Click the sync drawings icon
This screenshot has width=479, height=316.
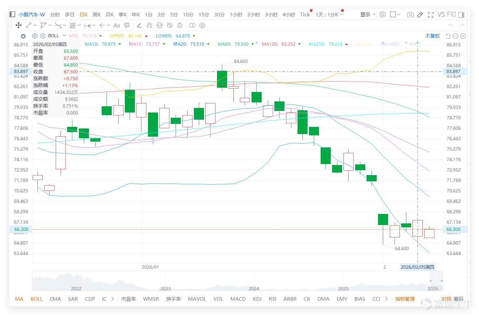tap(159, 25)
